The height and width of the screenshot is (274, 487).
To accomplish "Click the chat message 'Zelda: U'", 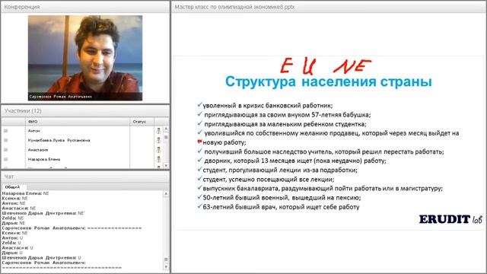I will click(x=11, y=243).
